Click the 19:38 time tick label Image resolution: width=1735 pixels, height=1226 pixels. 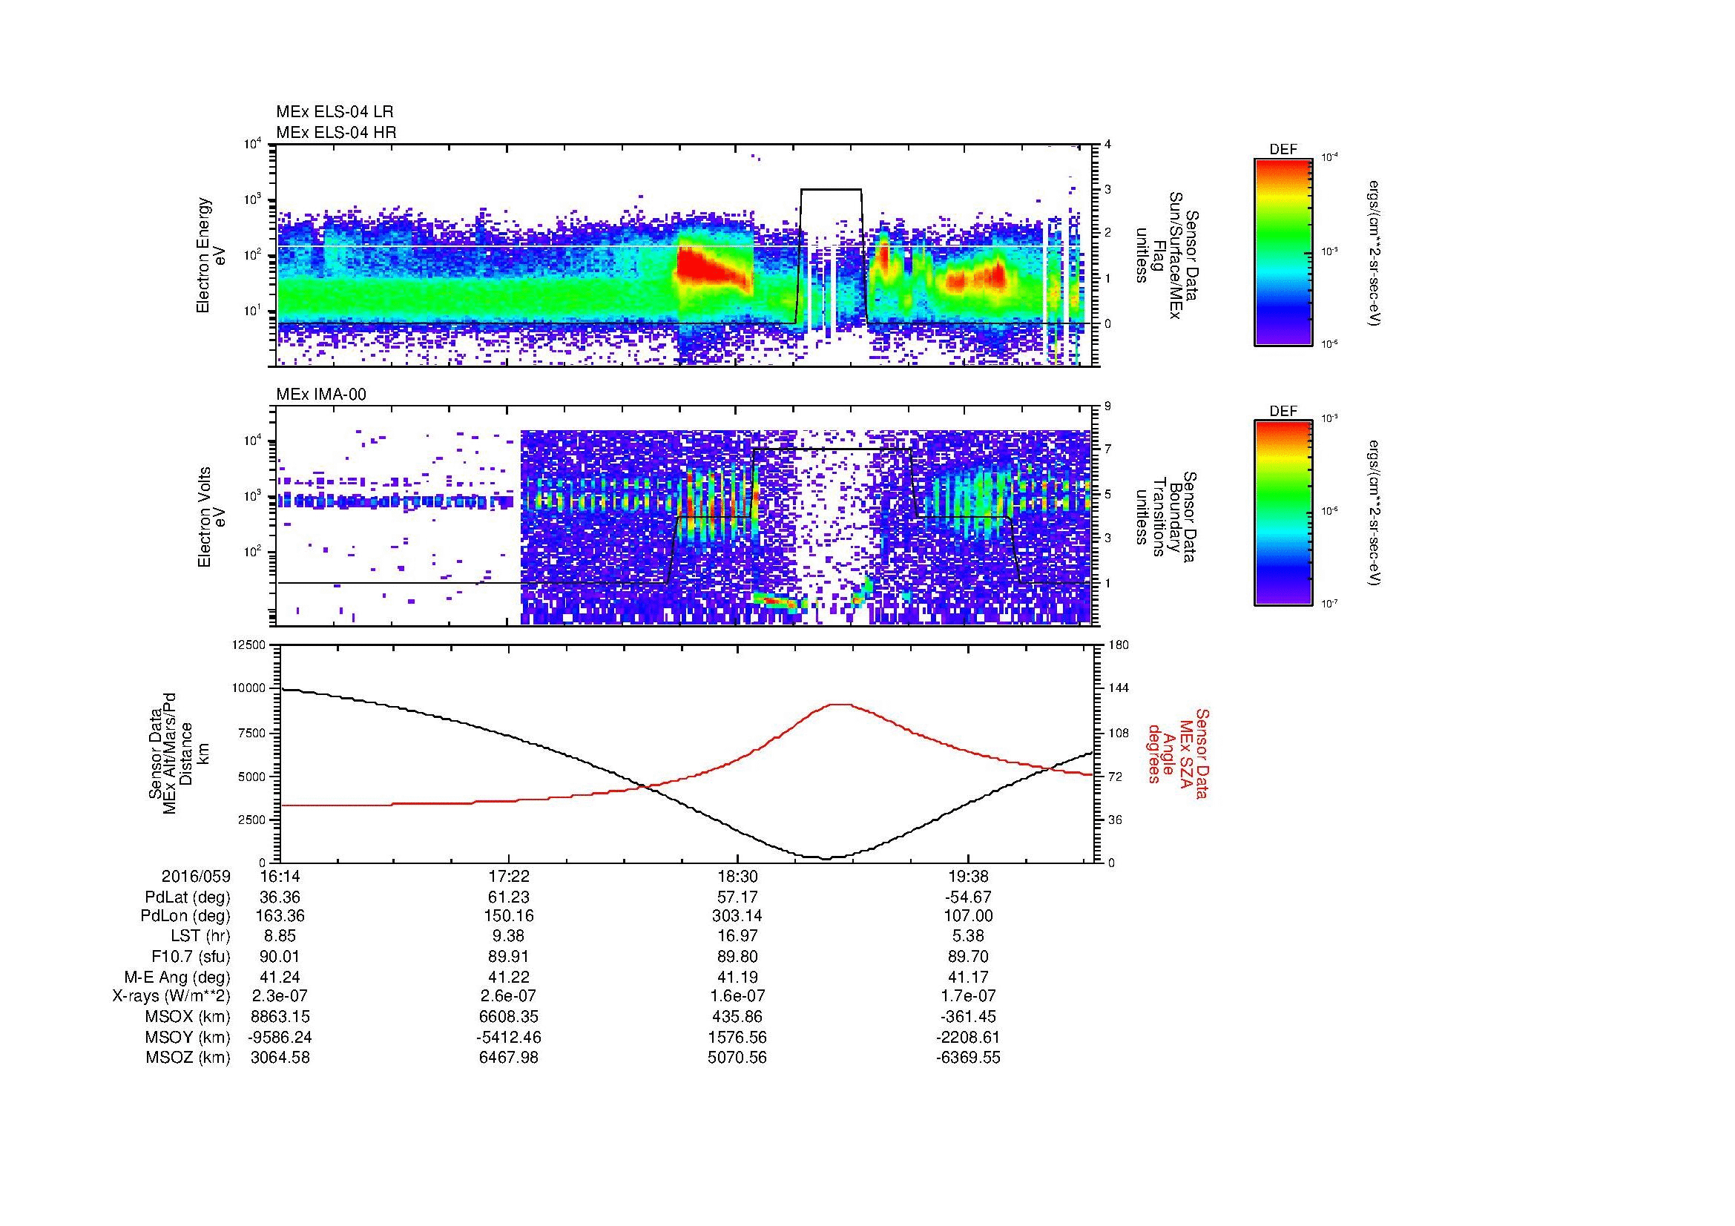[x=968, y=876]
